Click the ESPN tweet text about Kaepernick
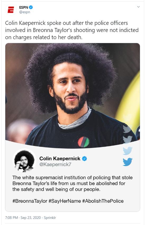146x225 pixels. (72, 30)
